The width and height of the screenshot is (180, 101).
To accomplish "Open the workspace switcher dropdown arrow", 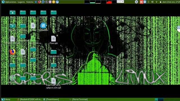I will (x=123, y=1).
